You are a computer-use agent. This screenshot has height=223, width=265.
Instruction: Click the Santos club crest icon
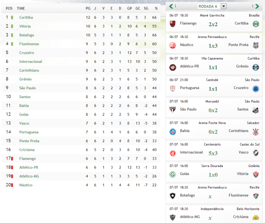pyautogui.click(x=256, y=110)
